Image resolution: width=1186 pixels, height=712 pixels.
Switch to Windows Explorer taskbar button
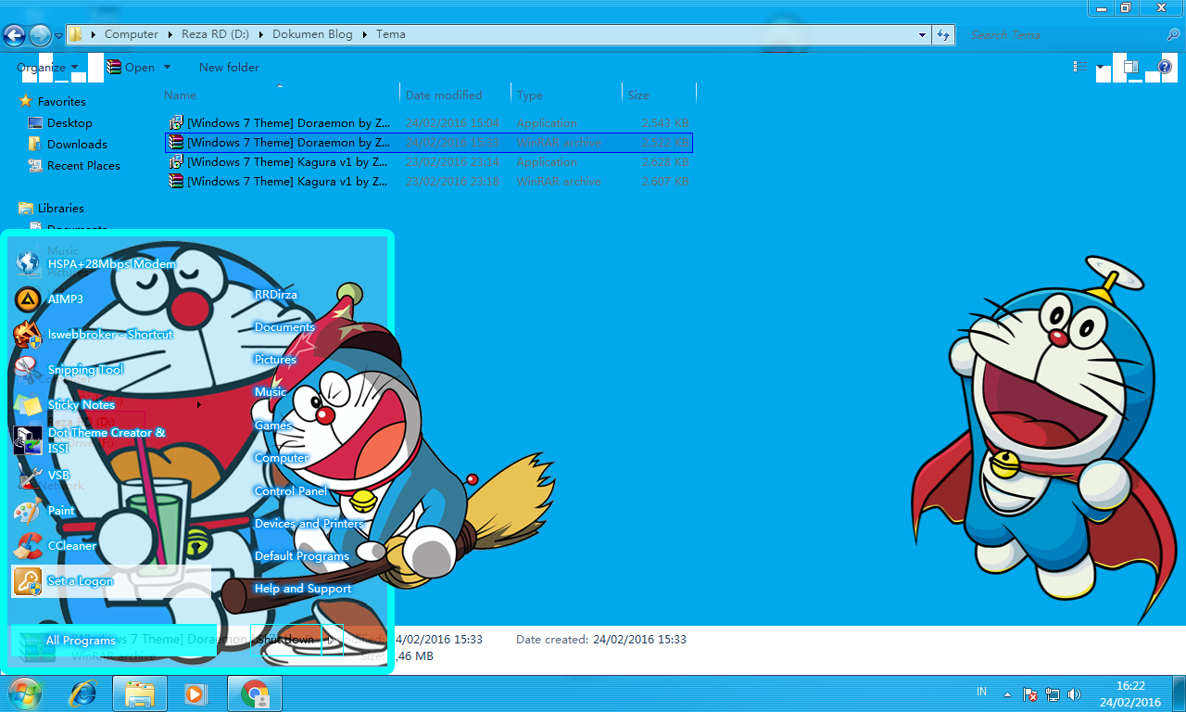[x=140, y=693]
